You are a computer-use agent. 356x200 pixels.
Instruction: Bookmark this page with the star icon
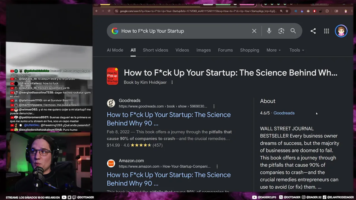[287, 11]
